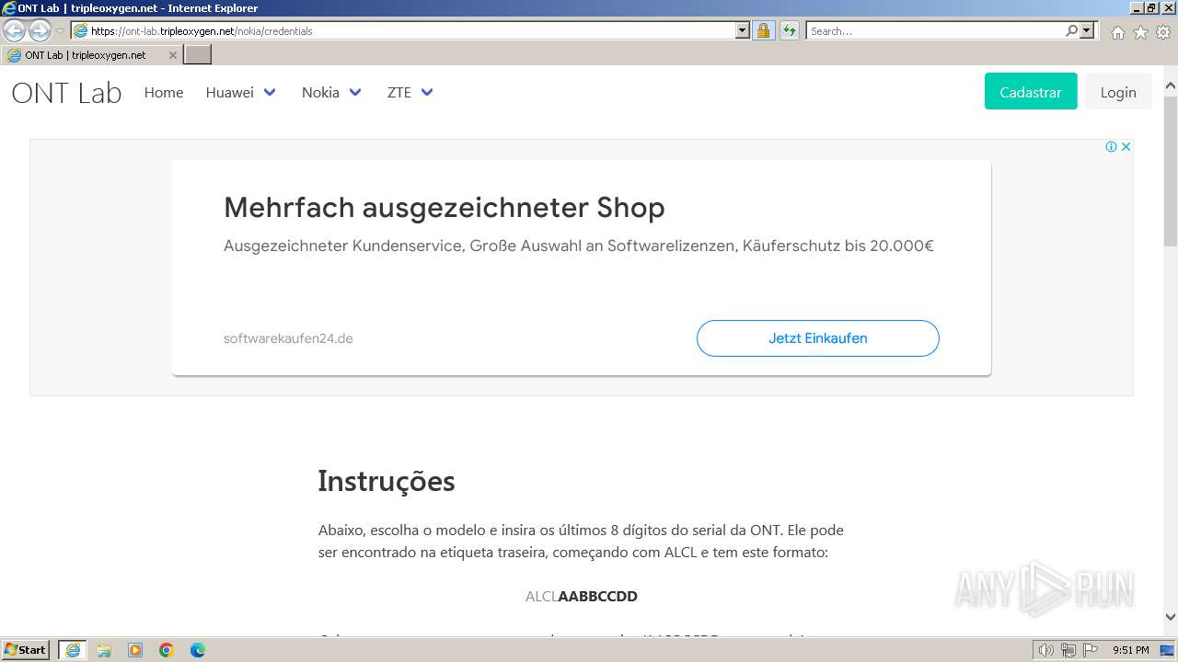The height and width of the screenshot is (662, 1178).
Task: Click the Mehrfach ausgezeichneter Shop ad headline
Action: 445,208
